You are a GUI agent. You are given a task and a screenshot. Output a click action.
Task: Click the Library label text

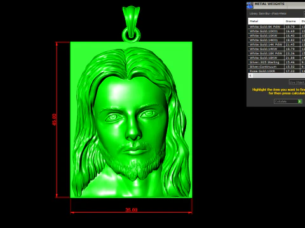point(268,13)
